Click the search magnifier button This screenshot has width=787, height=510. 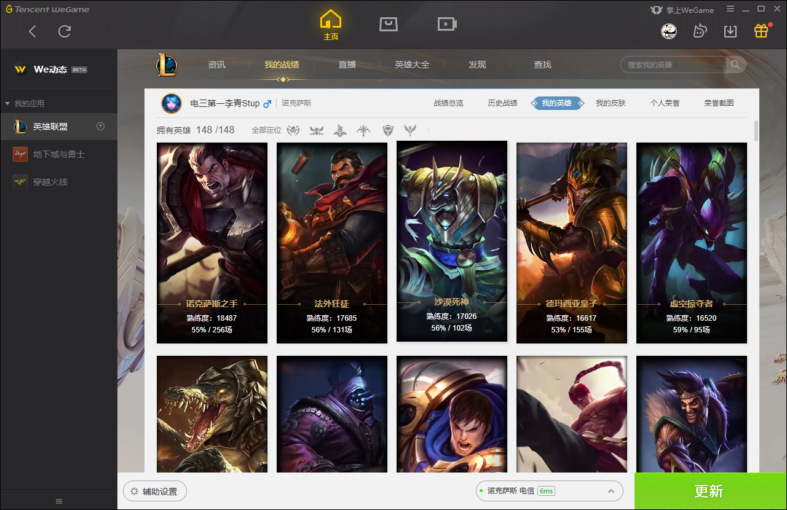tap(735, 65)
